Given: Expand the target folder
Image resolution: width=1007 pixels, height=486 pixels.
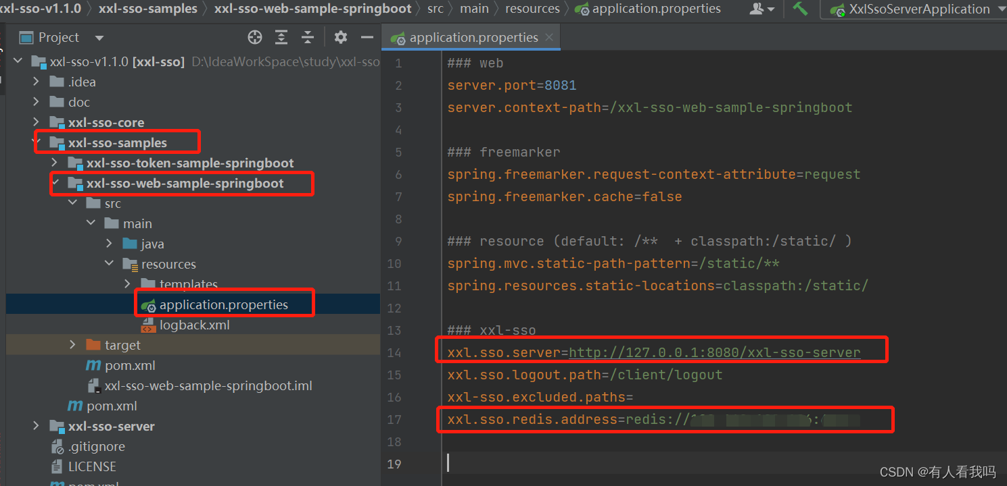Looking at the screenshot, I should coord(73,345).
